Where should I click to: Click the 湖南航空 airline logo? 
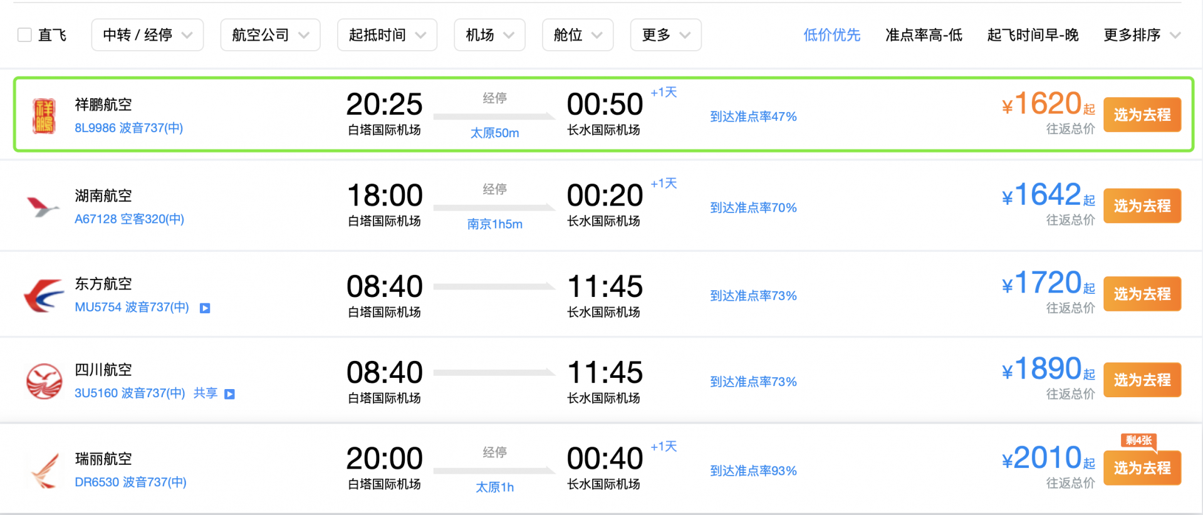click(43, 207)
